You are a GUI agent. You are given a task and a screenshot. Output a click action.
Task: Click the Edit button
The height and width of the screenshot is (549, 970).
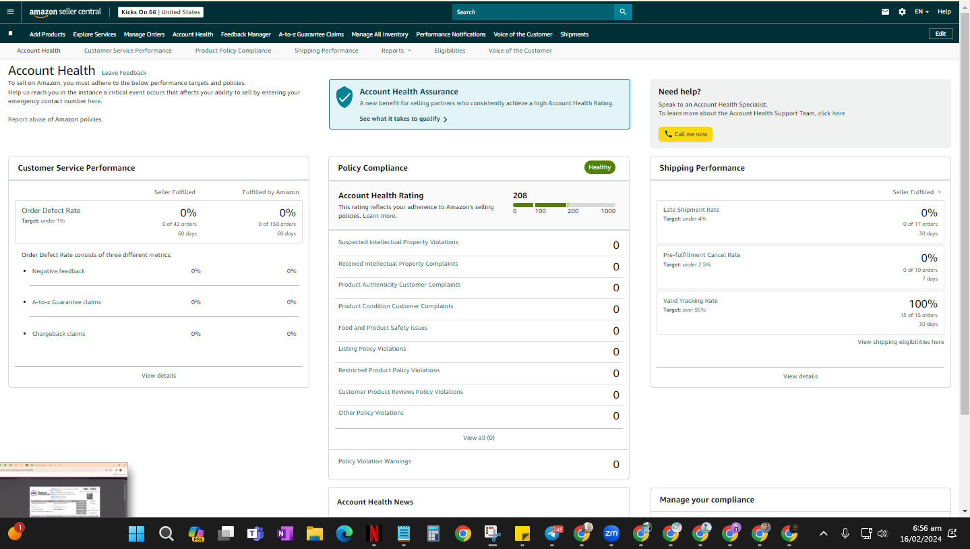pos(940,34)
